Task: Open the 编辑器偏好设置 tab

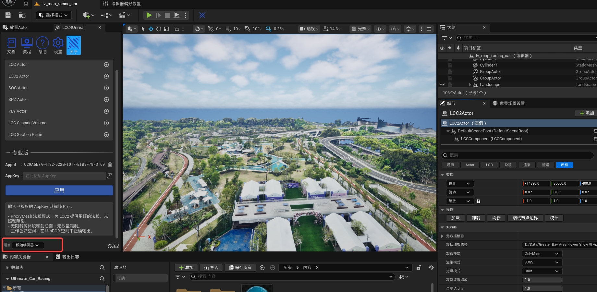Action: coord(122,4)
